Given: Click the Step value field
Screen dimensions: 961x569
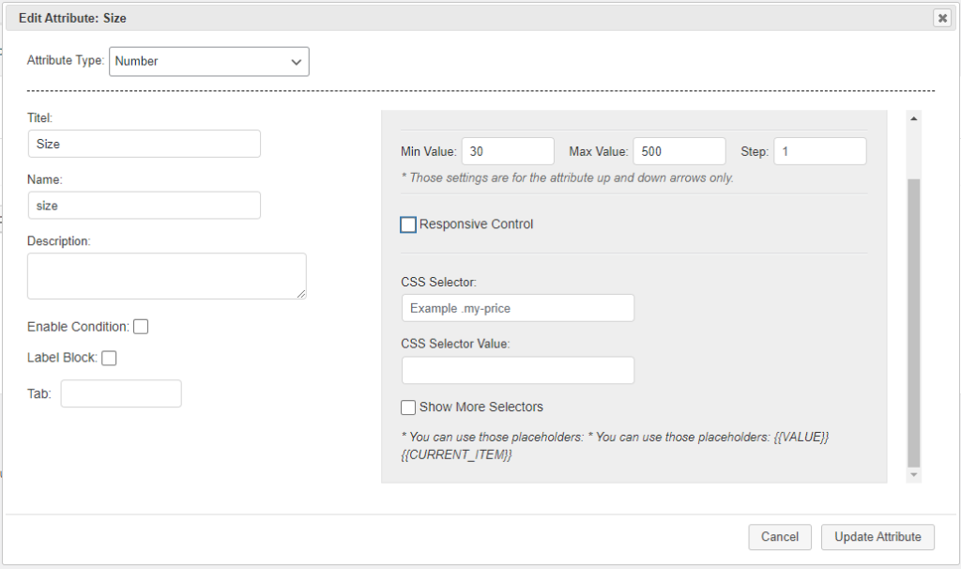Looking at the screenshot, I should pos(820,151).
